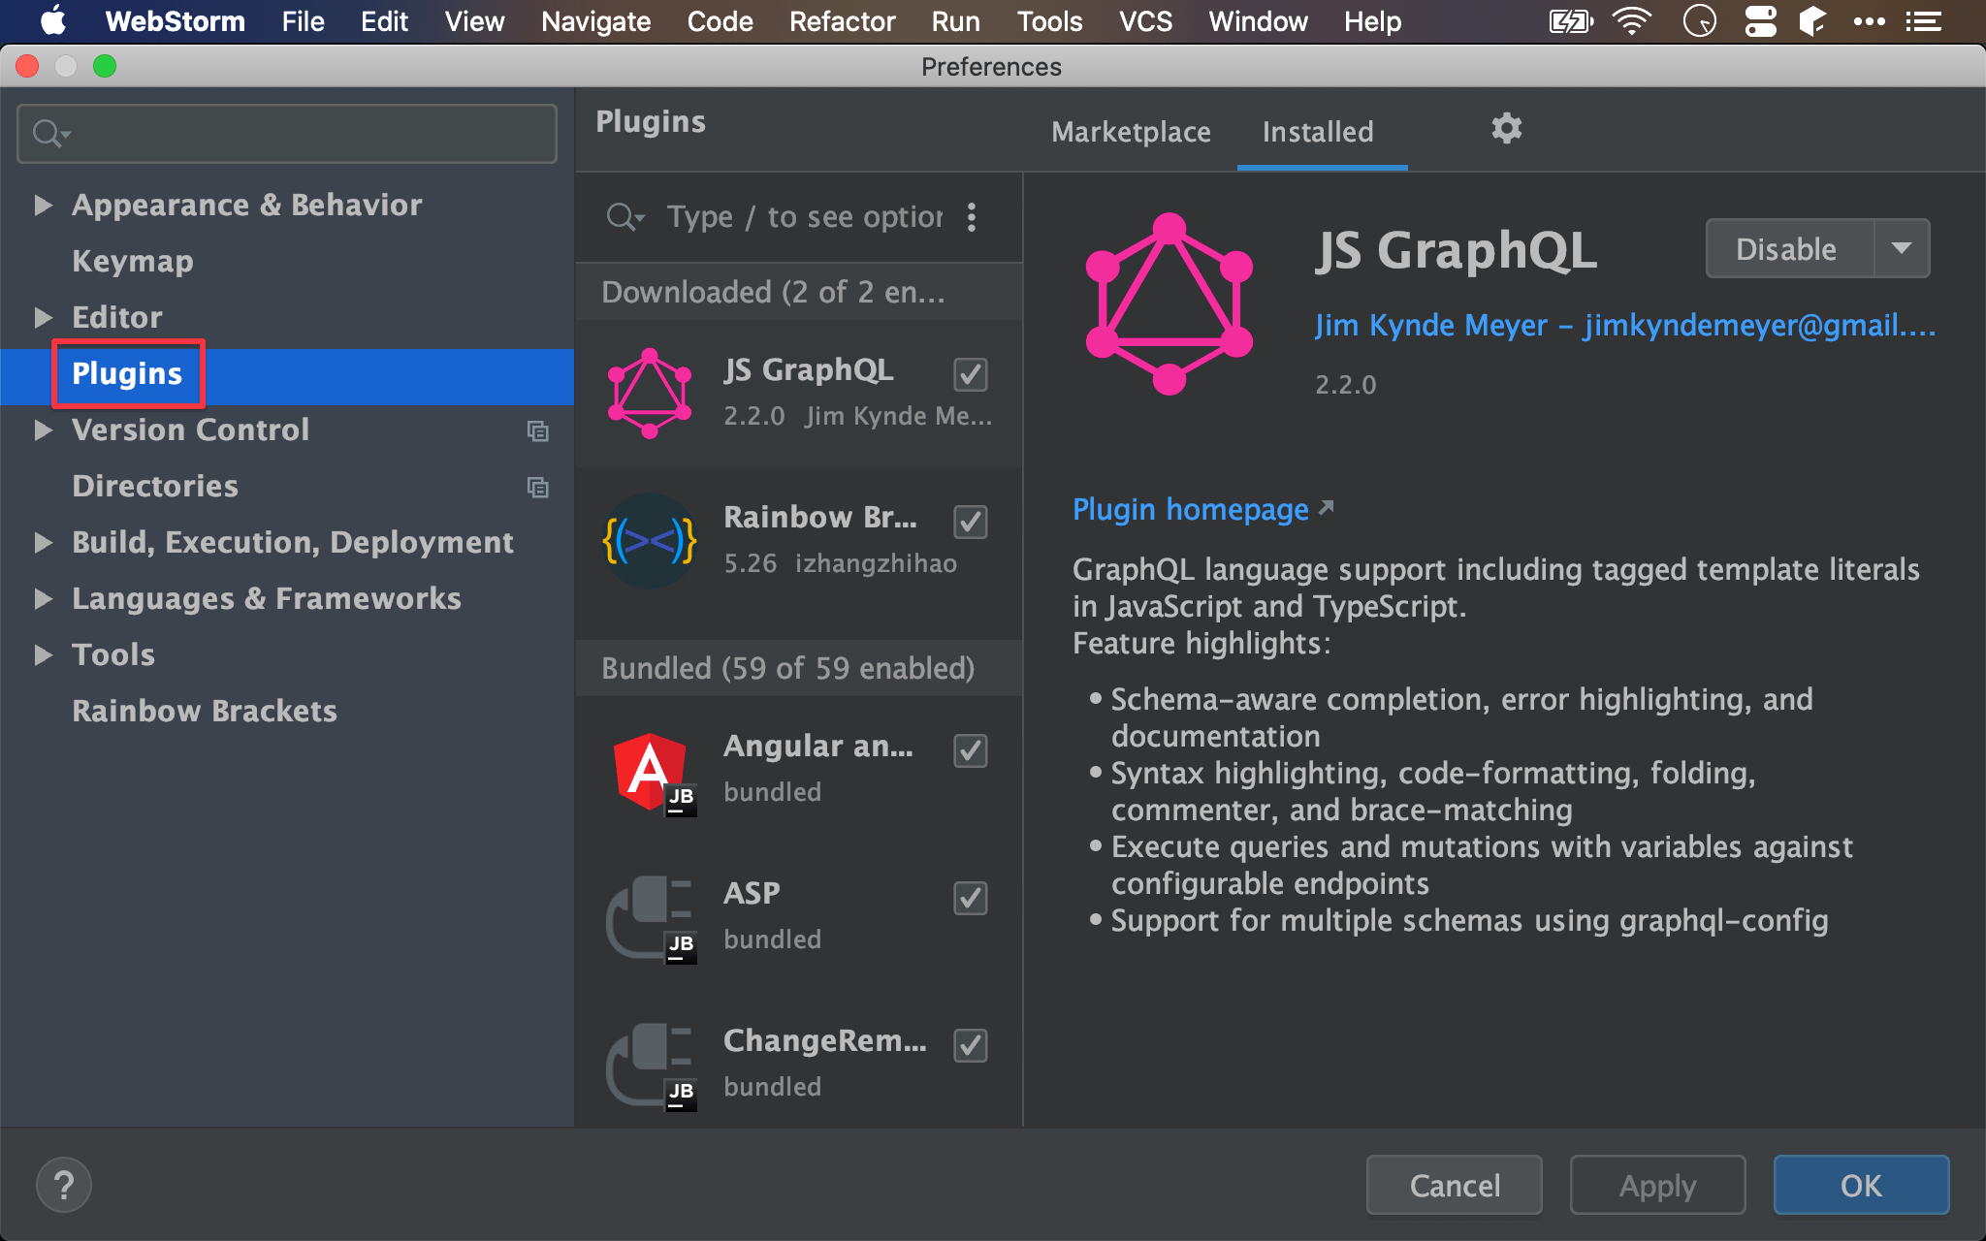
Task: Open the Help question mark button
Action: (64, 1185)
